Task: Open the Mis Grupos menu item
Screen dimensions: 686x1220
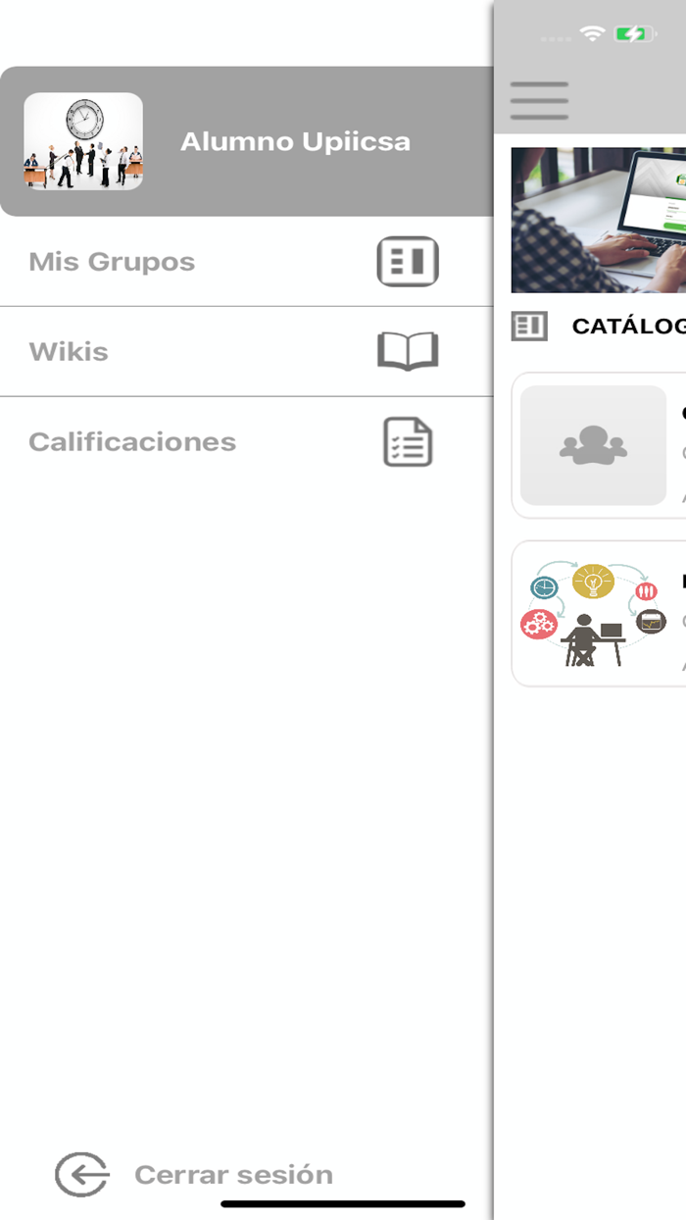Action: tap(246, 262)
